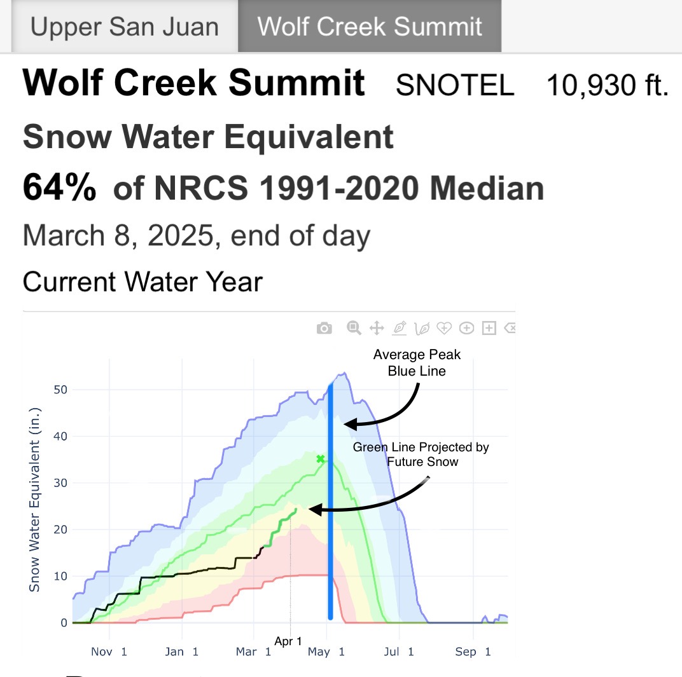The image size is (682, 677).
Task: Click the camera download plot icon
Action: [x=324, y=328]
